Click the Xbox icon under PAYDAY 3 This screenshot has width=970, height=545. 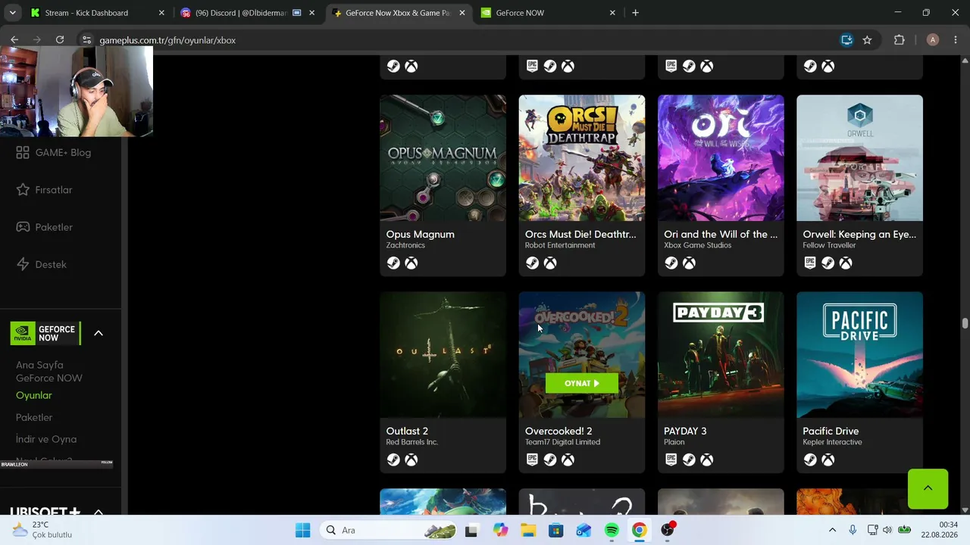pos(706,459)
